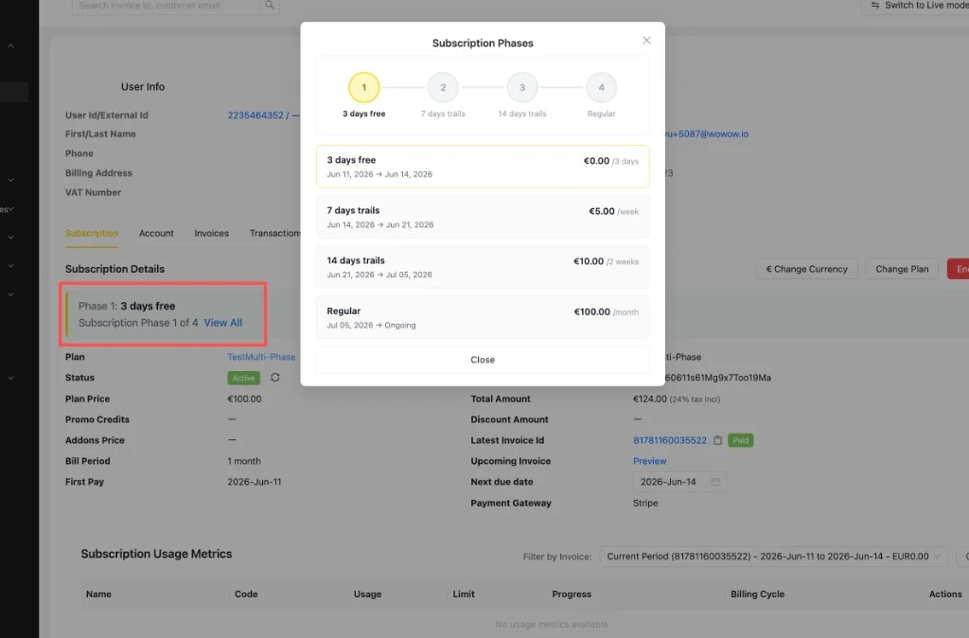969x638 pixels.
Task: Open the 3 days free phase card
Action: pos(483,167)
